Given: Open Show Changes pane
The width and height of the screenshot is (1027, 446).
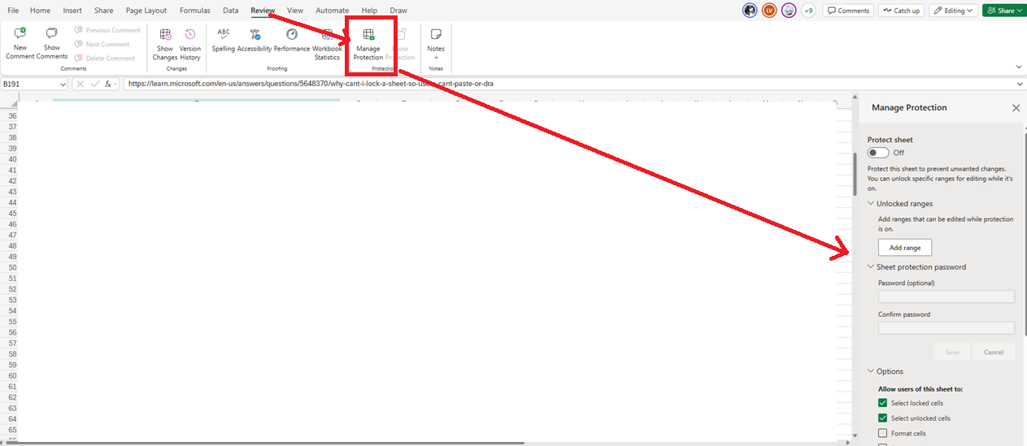Looking at the screenshot, I should 165,44.
